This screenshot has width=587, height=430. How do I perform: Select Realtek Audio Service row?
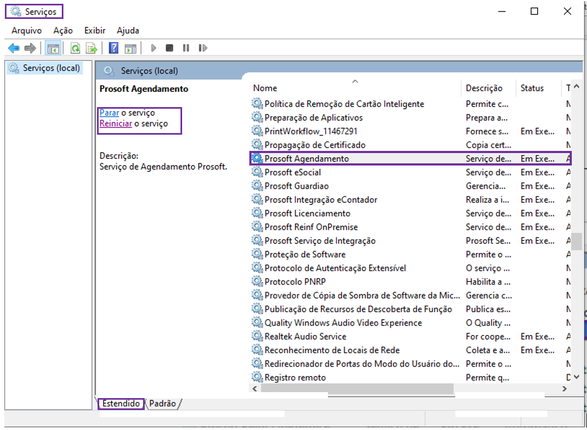[x=411, y=336]
